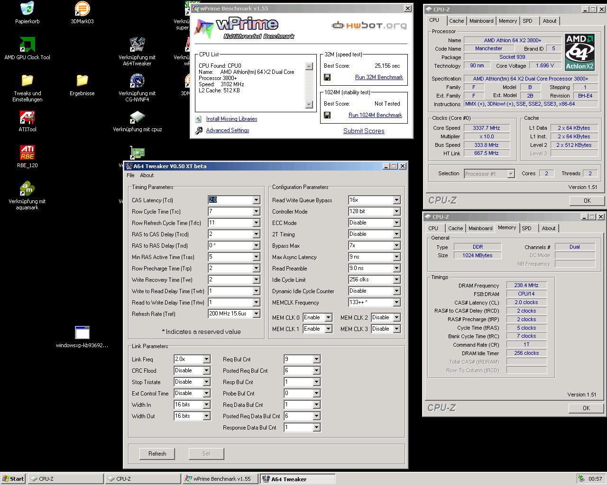Viewport: 607px width, 485px height.
Task: Open the Ergebnisse folder
Action: click(82, 81)
